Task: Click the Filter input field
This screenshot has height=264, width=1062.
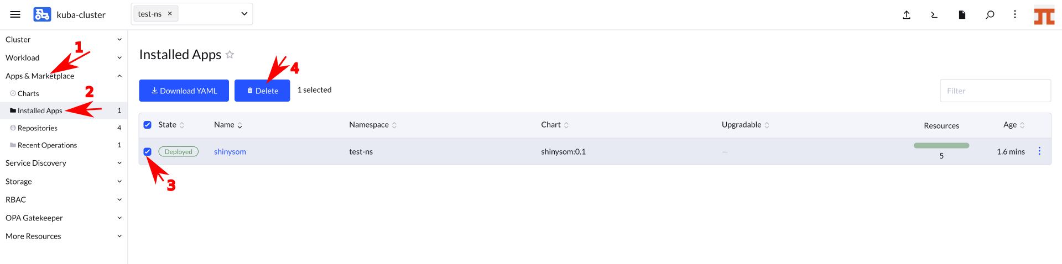Action: tap(995, 91)
